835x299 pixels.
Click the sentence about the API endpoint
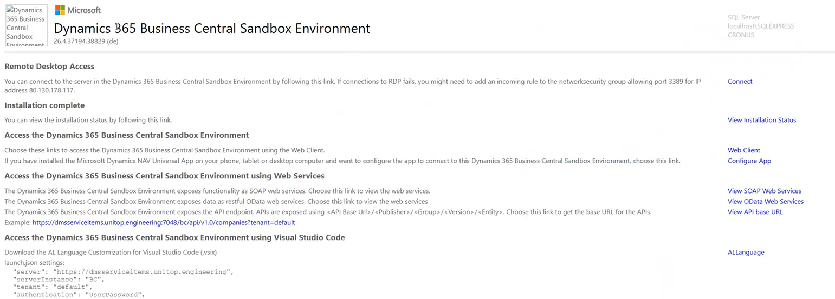tap(327, 212)
